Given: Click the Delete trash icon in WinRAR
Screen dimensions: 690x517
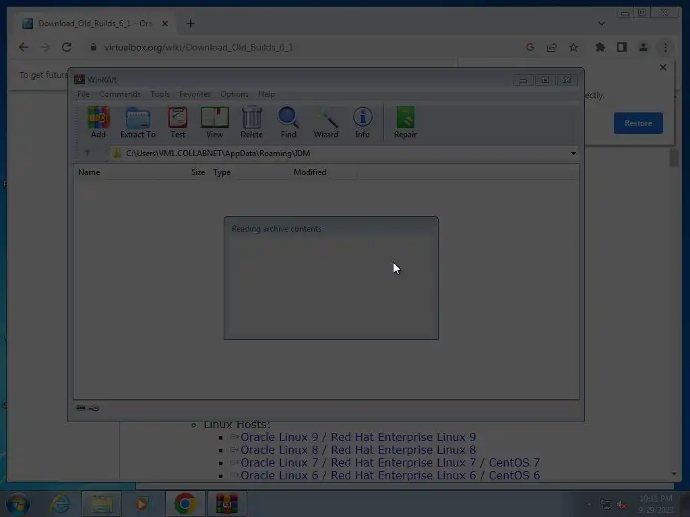Looking at the screenshot, I should [x=252, y=123].
